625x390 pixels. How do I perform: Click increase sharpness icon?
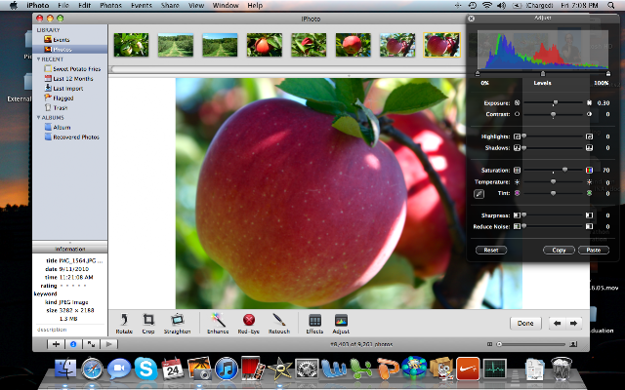click(x=589, y=215)
